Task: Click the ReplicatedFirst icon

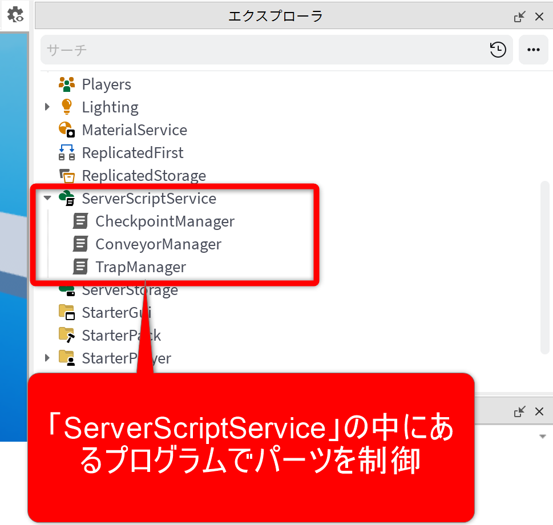Action: click(x=67, y=153)
